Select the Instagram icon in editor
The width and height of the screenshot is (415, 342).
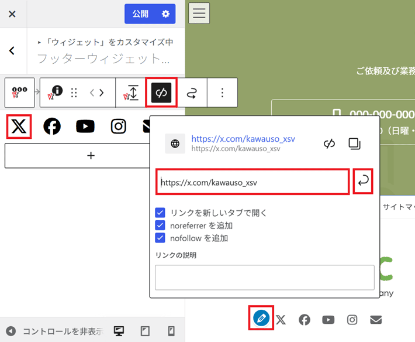click(x=118, y=126)
